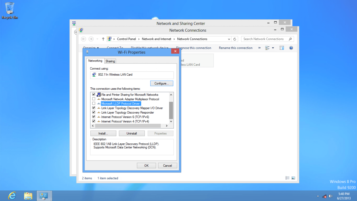Screen dimensions: 357x201
Task: Show hidden tray icons arrow
Action: 318,196
